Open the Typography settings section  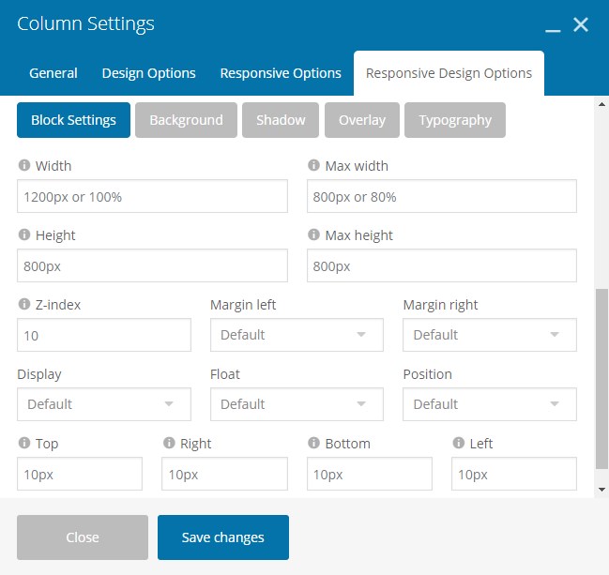coord(455,120)
